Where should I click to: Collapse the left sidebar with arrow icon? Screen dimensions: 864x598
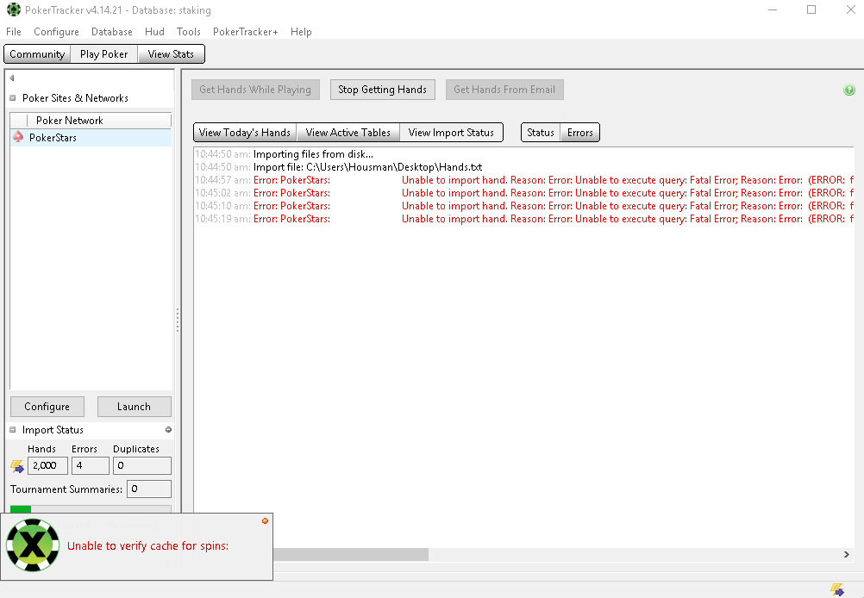11,78
